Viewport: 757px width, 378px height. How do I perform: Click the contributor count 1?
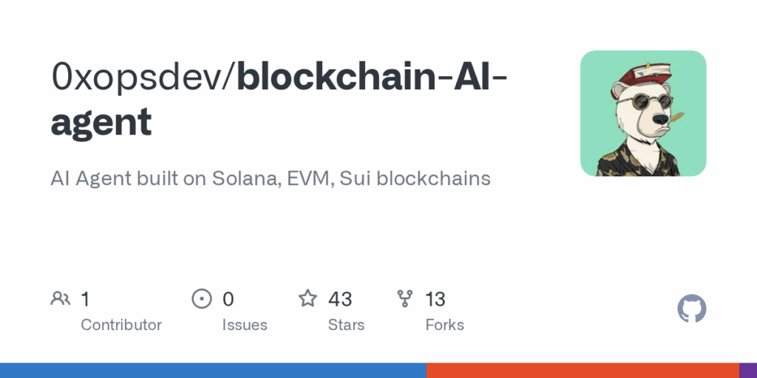[85, 300]
